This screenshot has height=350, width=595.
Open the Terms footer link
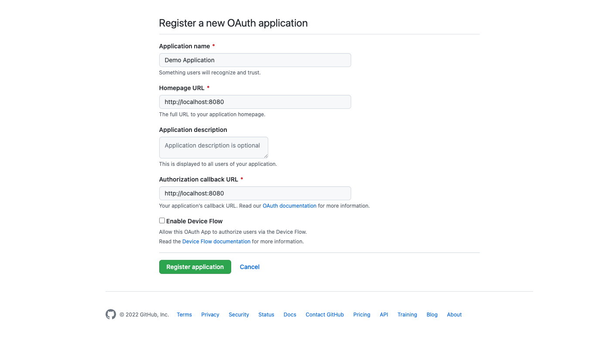coord(184,315)
